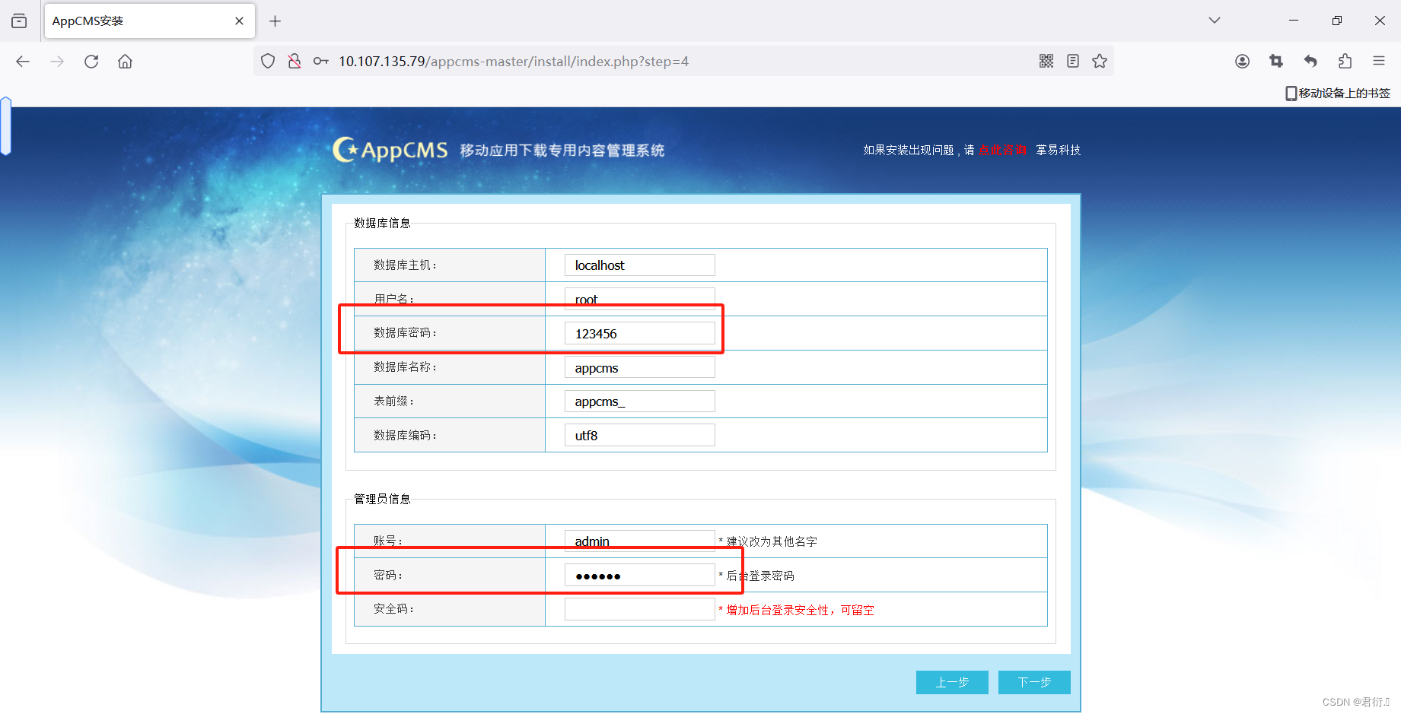Edit the 账号 admin field
This screenshot has height=714, width=1401.
[x=639, y=541]
